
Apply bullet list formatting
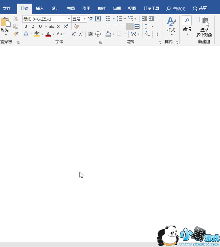[108, 18]
